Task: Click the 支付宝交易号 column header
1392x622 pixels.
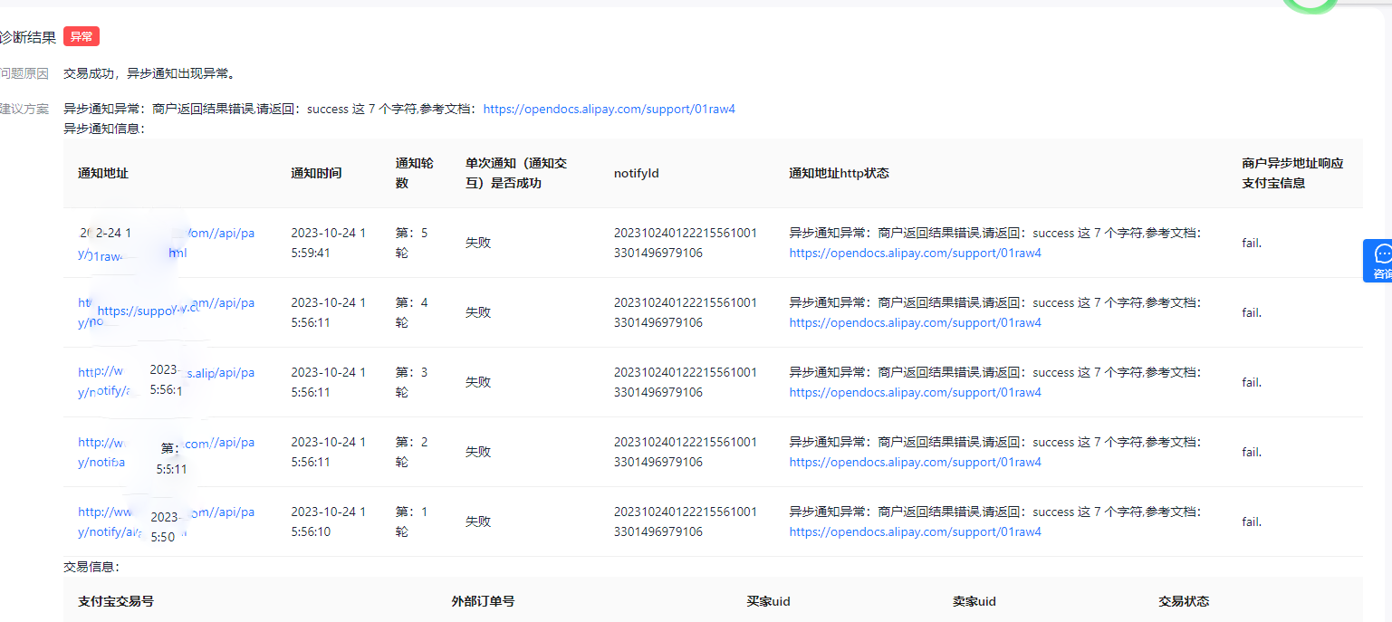Action: click(x=115, y=601)
